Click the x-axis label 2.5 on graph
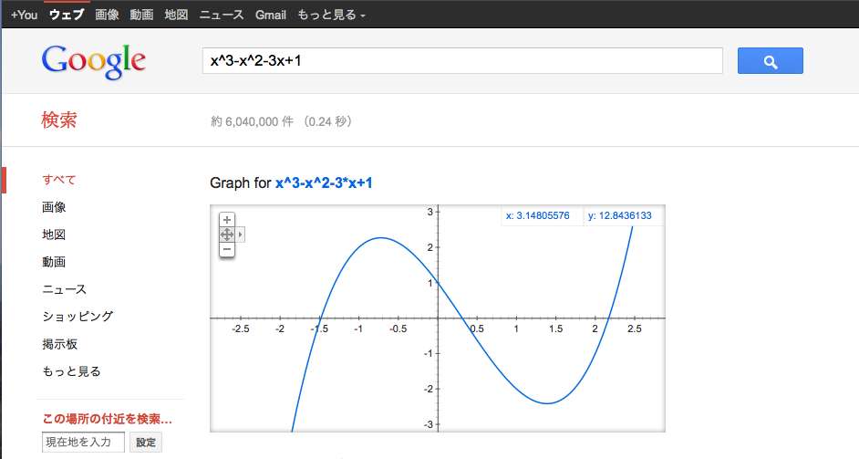The height and width of the screenshot is (459, 859). [x=635, y=329]
